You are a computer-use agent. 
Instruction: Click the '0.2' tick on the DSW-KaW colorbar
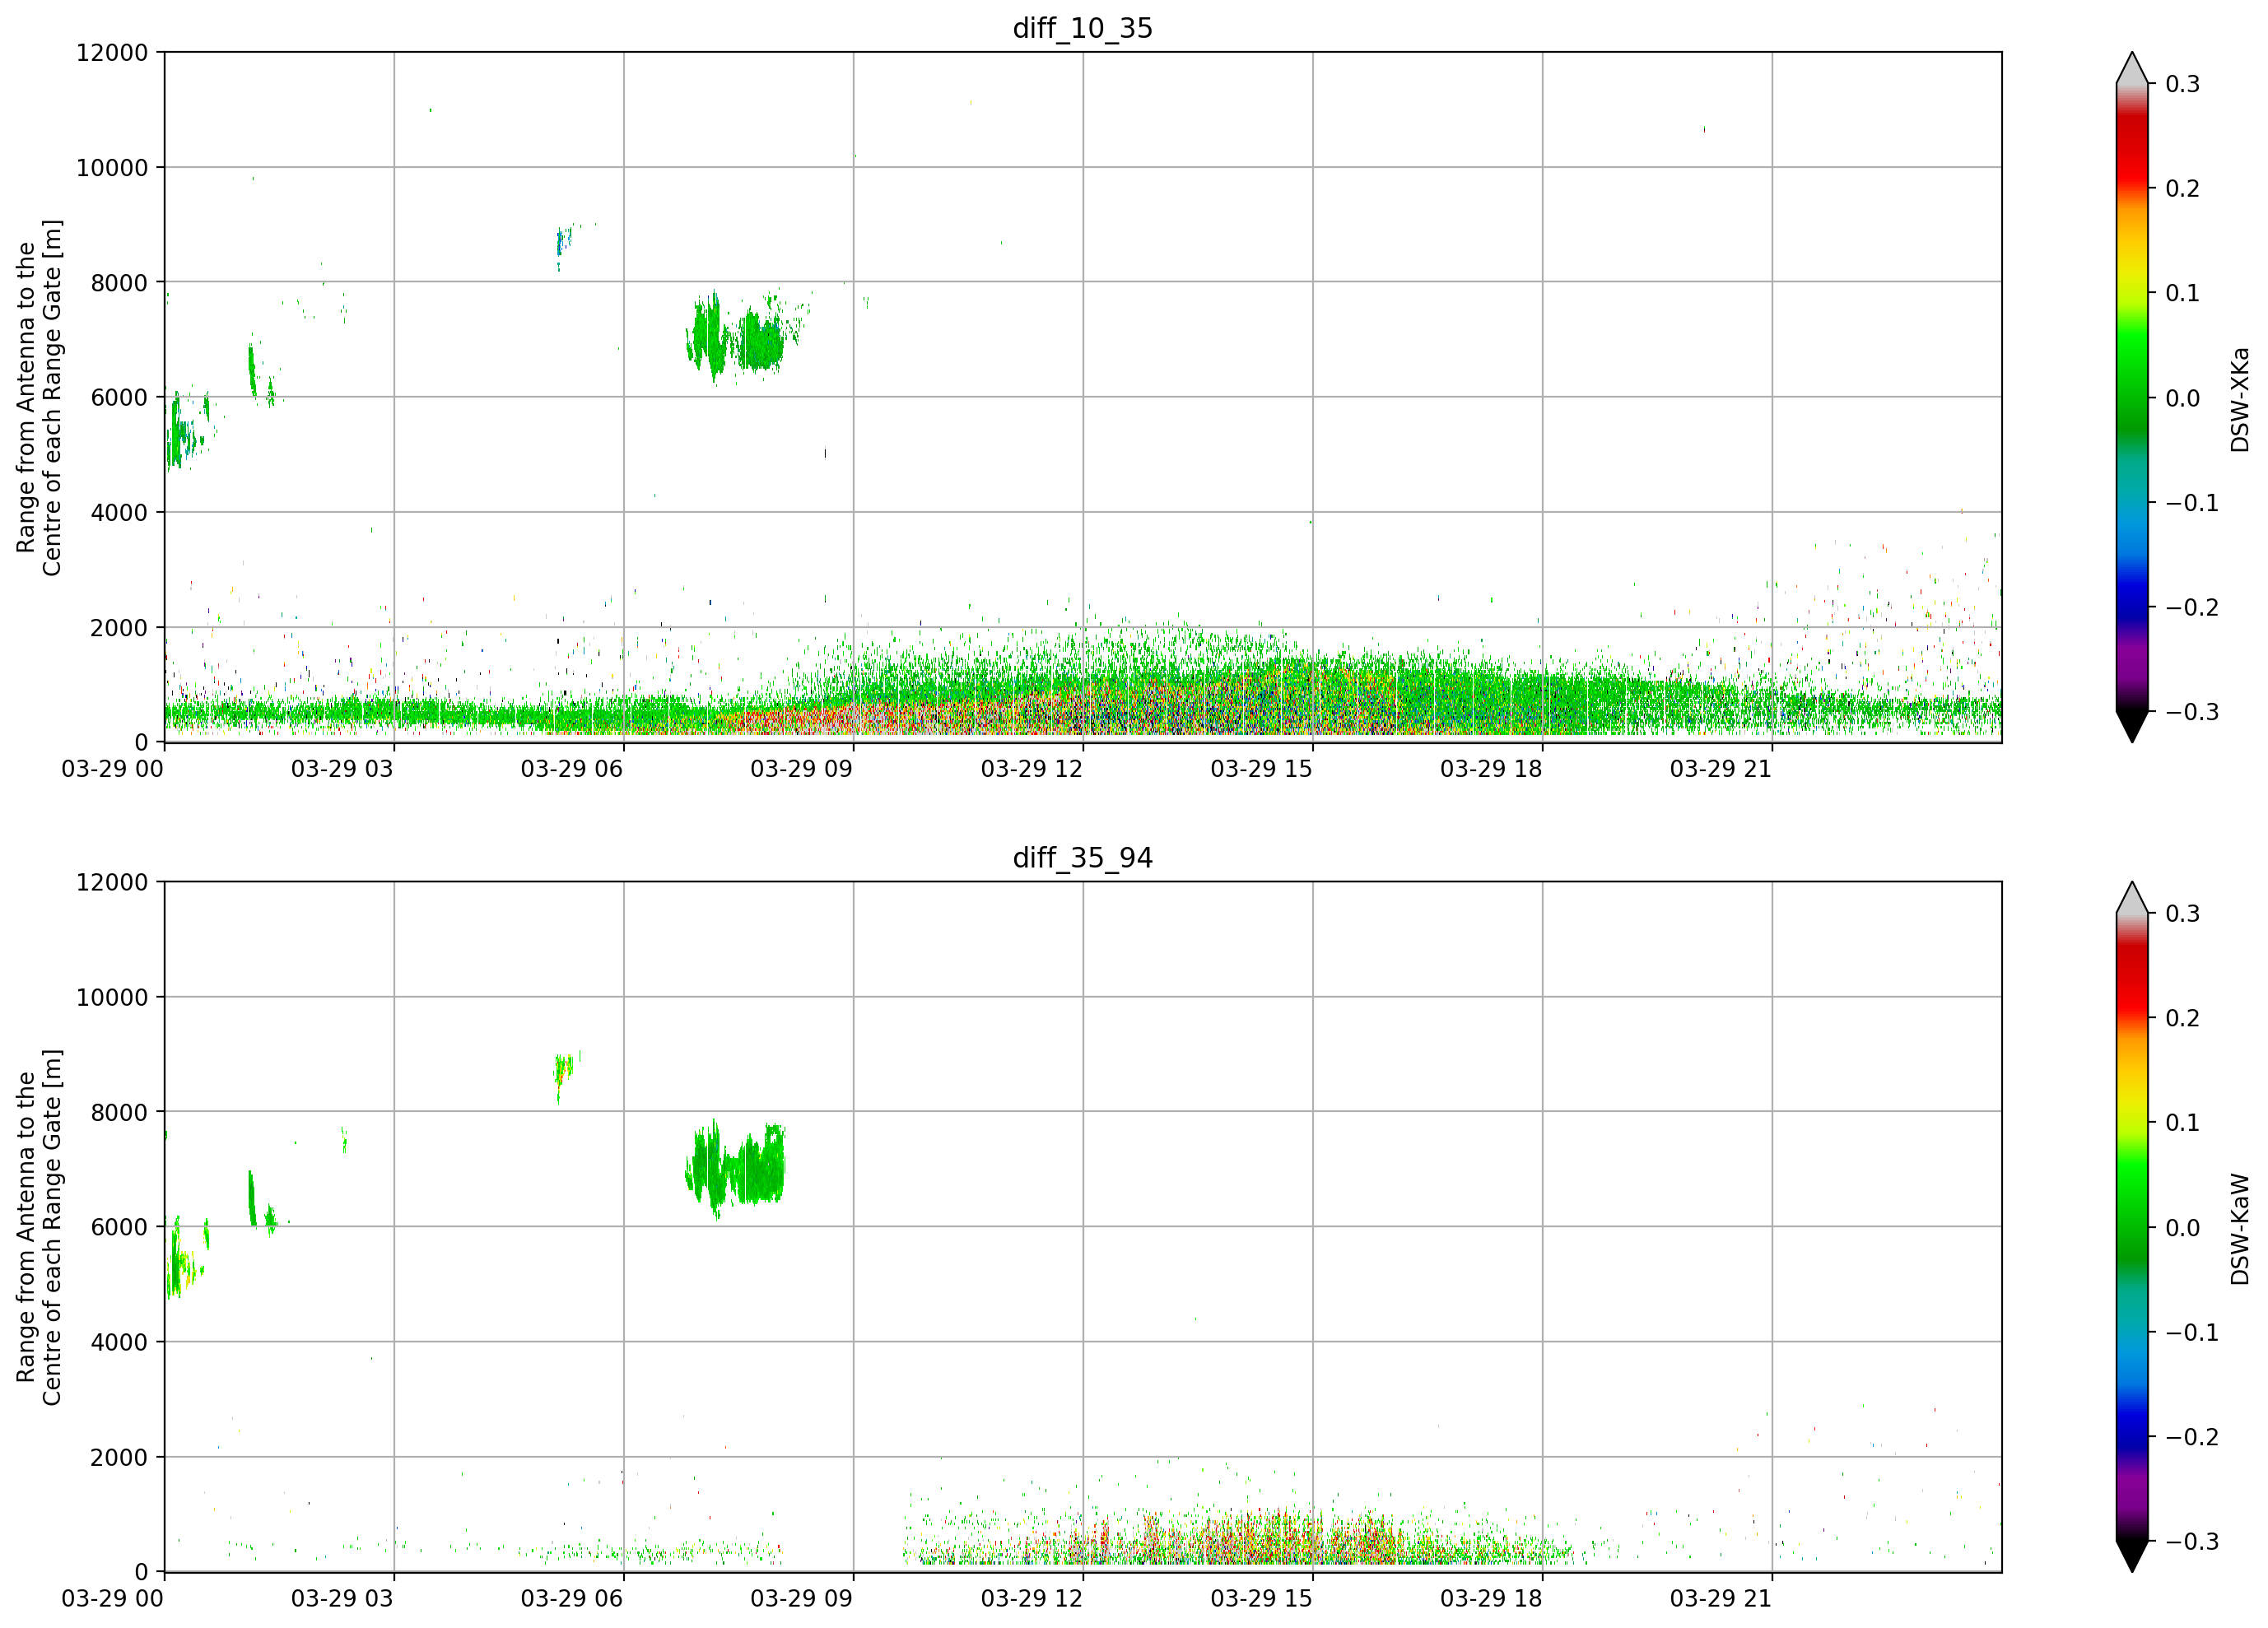2183,1018
